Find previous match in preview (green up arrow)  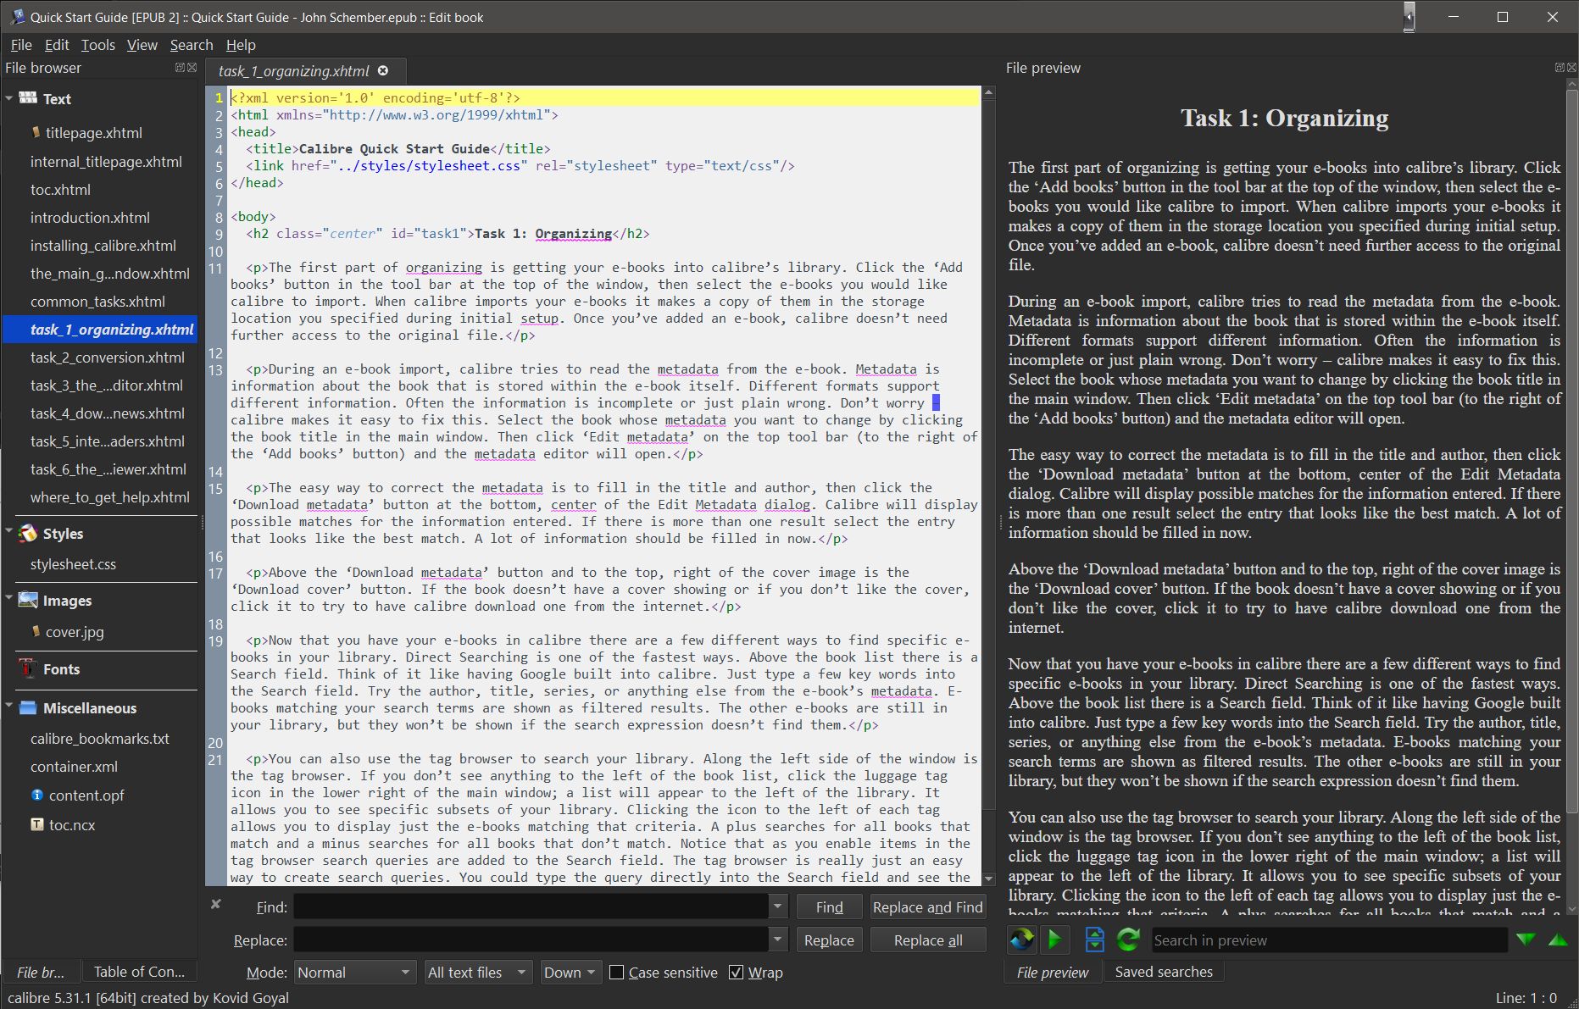[1558, 940]
